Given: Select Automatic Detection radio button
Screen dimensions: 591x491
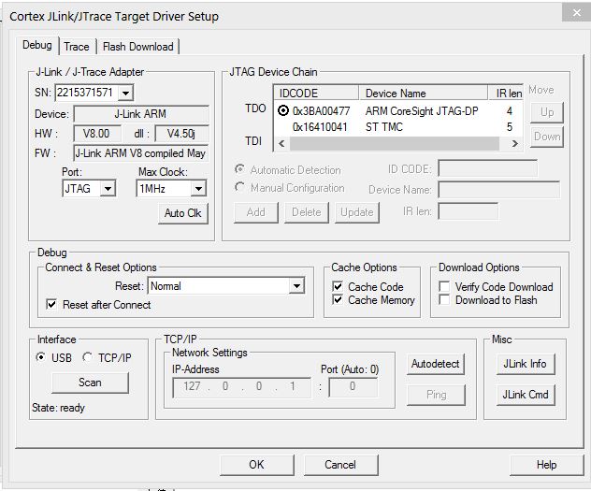Looking at the screenshot, I should tap(239, 169).
